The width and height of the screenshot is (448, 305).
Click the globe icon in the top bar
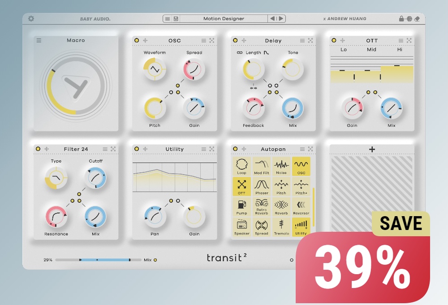pyautogui.click(x=409, y=19)
